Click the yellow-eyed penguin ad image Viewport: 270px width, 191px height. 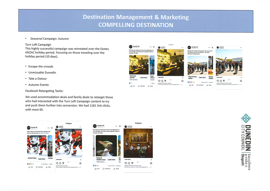coord(106,145)
